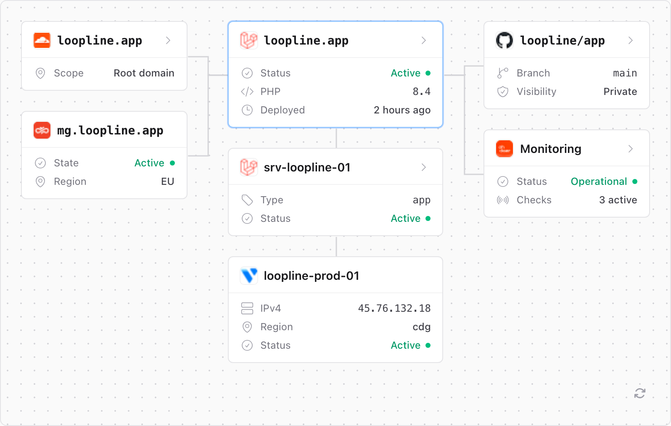The height and width of the screenshot is (426, 671).
Task: Click the GitHub logo on loopline/app card
Action: [505, 40]
